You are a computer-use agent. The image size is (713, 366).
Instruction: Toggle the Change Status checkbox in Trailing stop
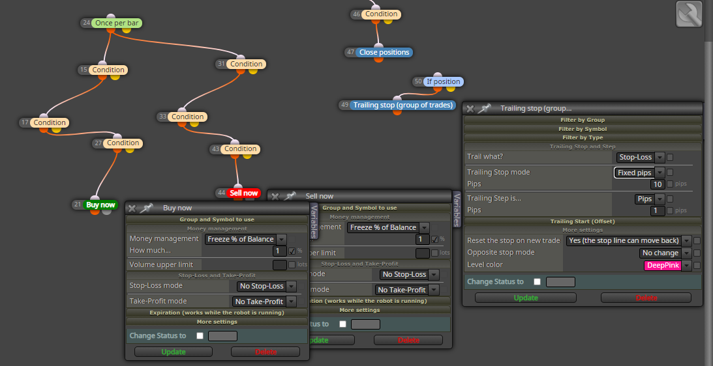(x=537, y=281)
